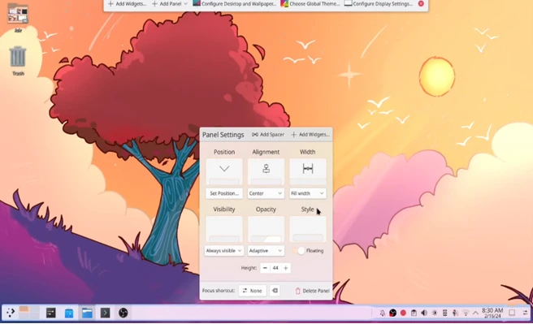Open the folder icon on the desktop
The height and width of the screenshot is (324, 533).
[18, 17]
